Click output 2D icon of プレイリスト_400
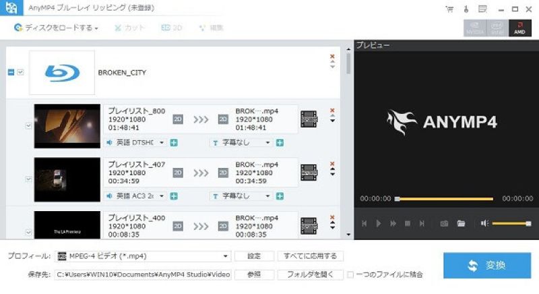The width and height of the screenshot is (539, 294). point(223,226)
